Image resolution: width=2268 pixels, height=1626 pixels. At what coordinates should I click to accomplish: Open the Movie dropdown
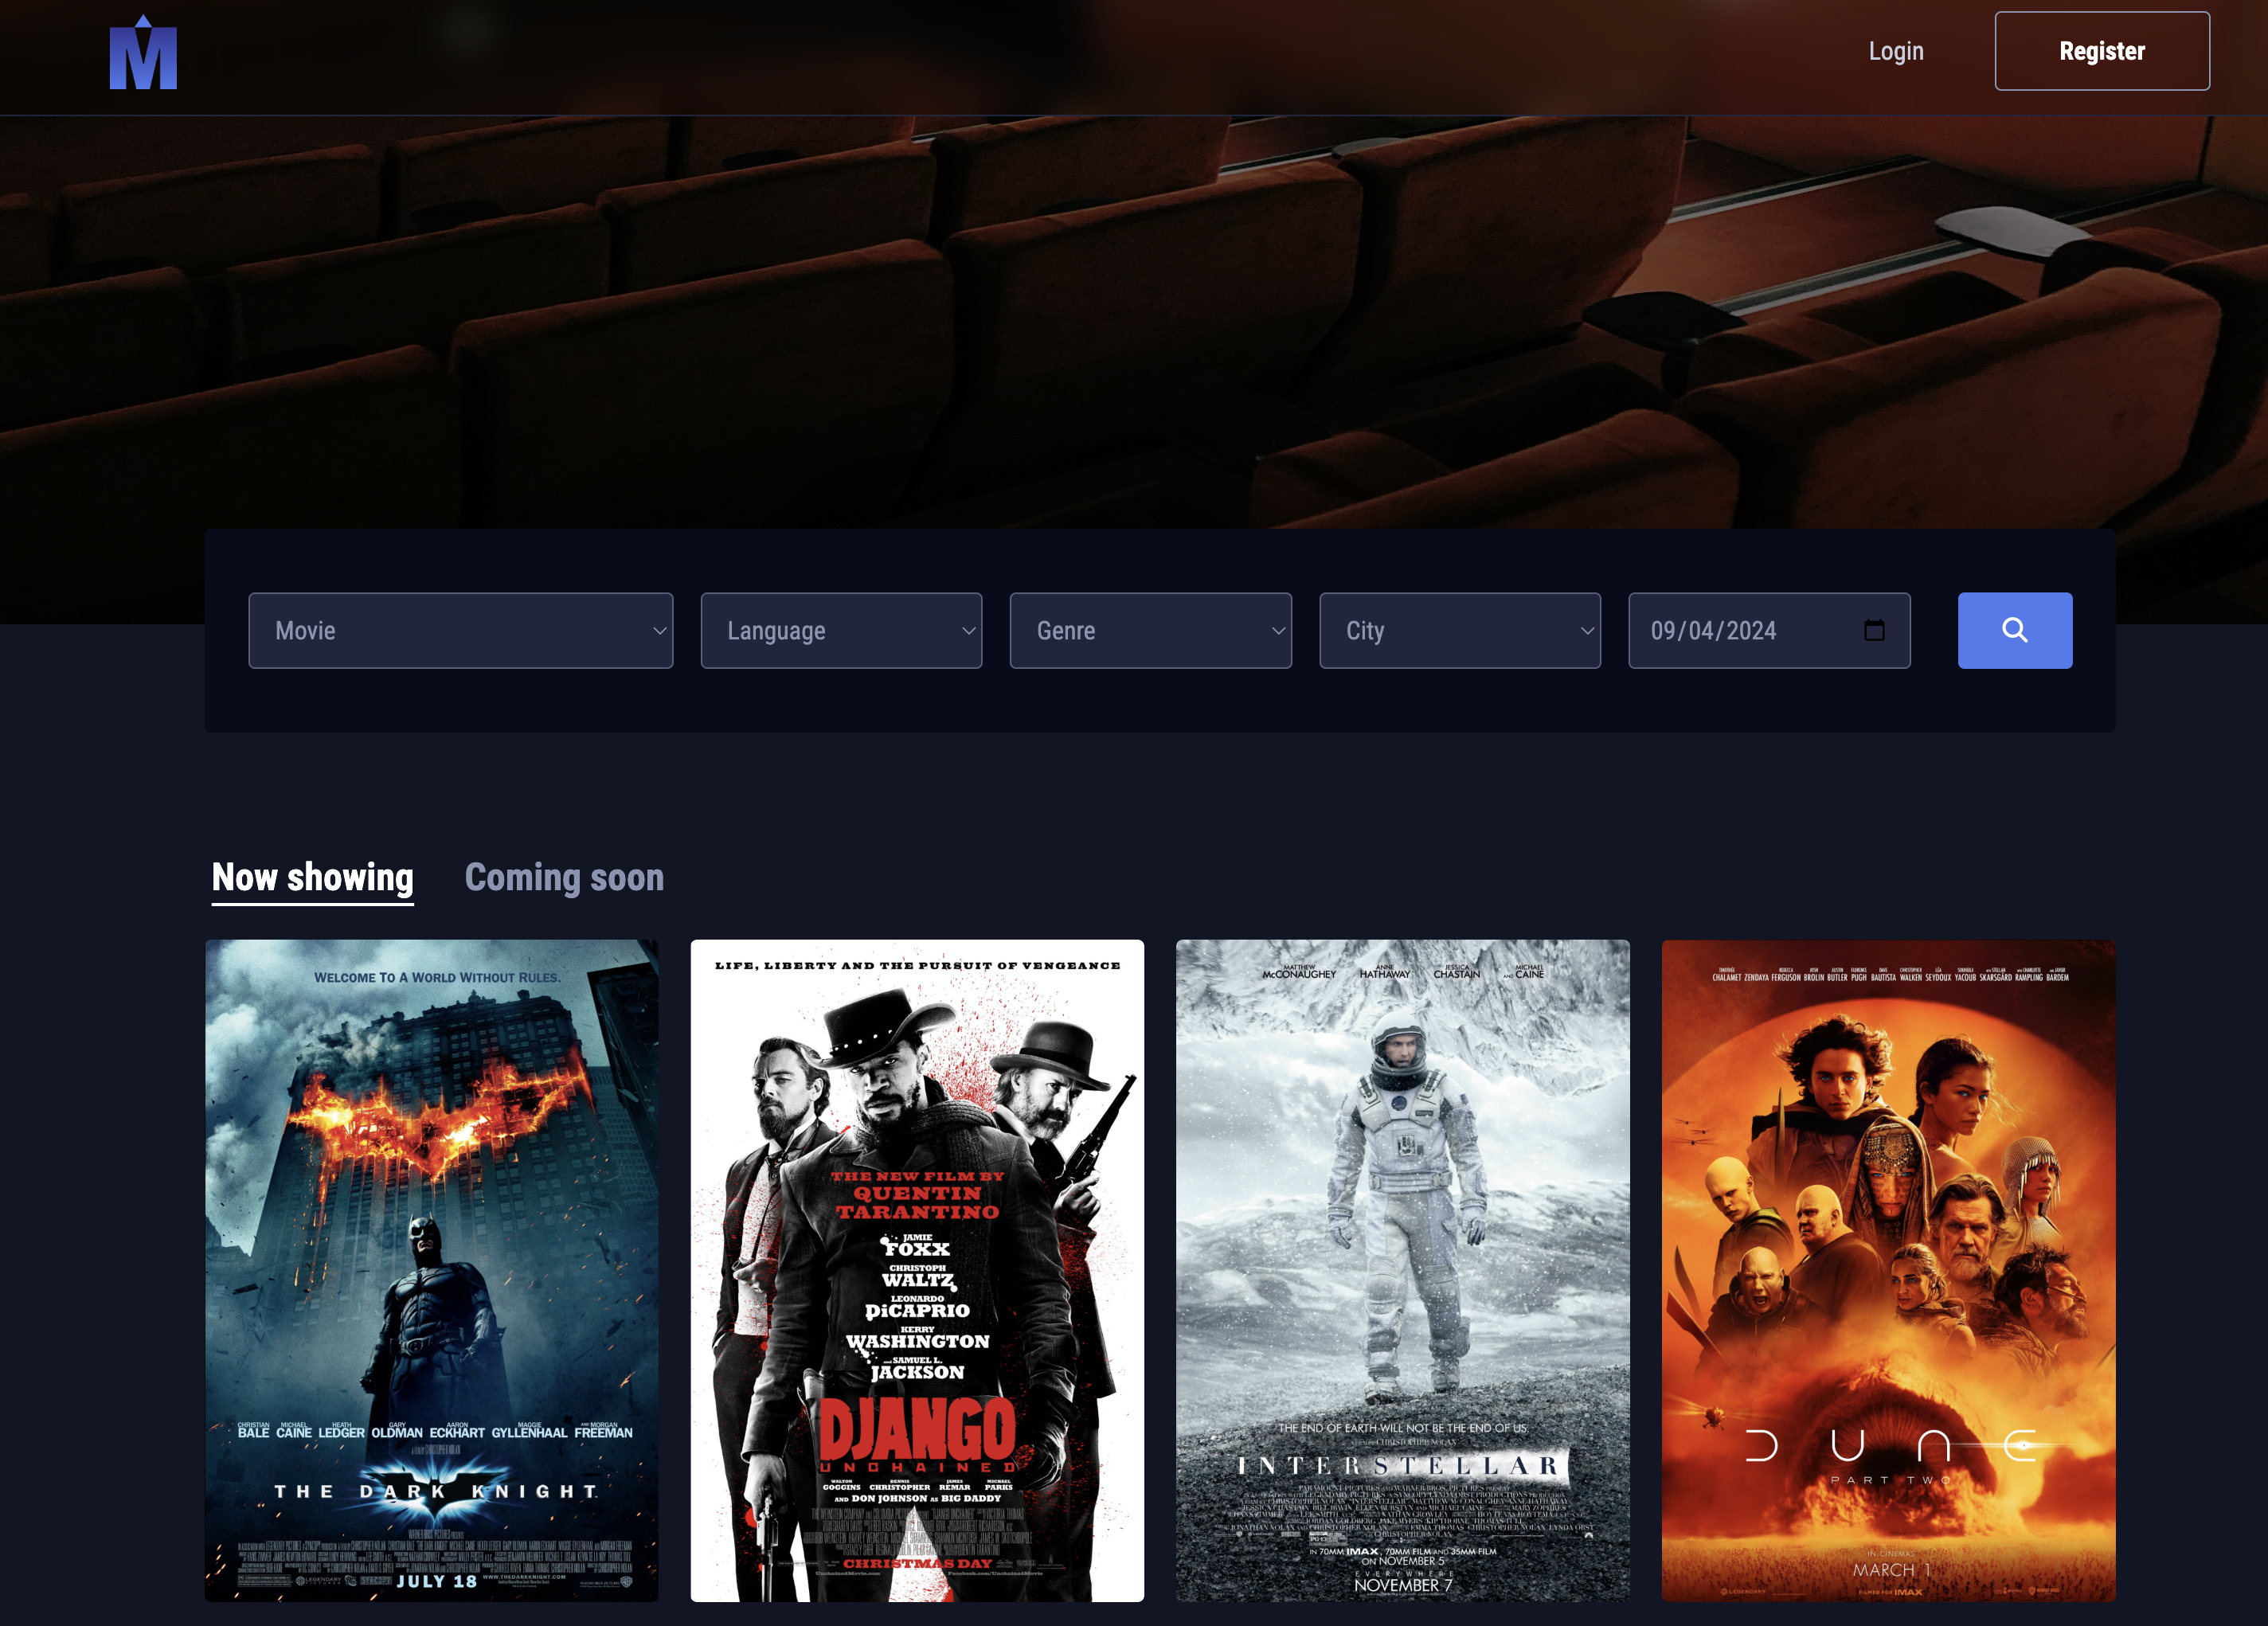[x=460, y=631]
